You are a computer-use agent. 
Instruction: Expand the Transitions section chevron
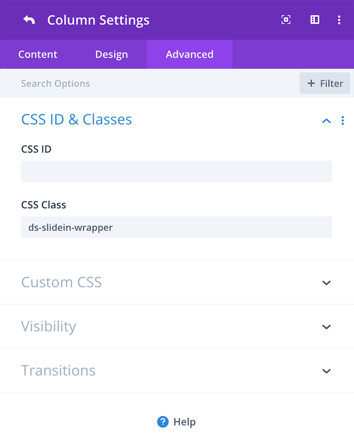[327, 371]
